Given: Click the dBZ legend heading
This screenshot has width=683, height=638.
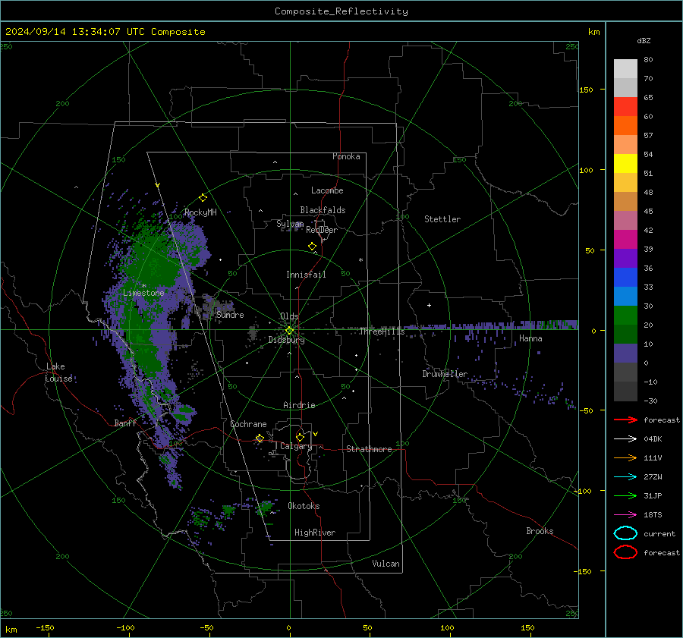Looking at the screenshot, I should [x=644, y=40].
